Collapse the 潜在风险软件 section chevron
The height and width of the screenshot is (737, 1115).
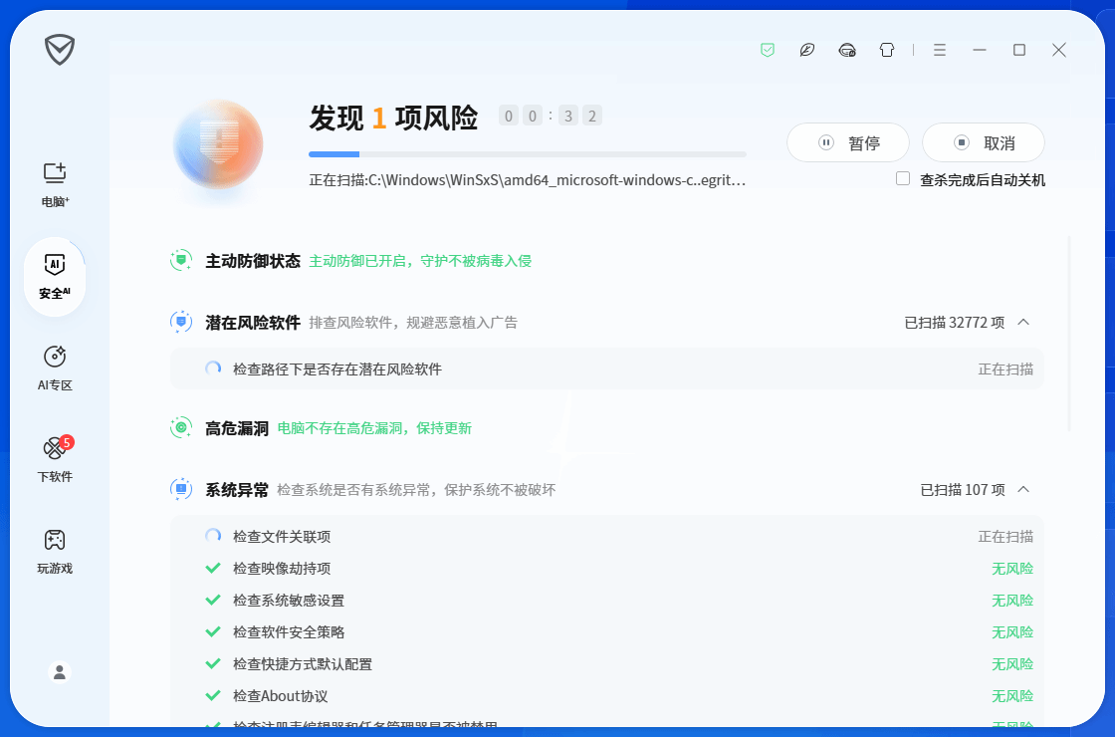[x=1024, y=323]
